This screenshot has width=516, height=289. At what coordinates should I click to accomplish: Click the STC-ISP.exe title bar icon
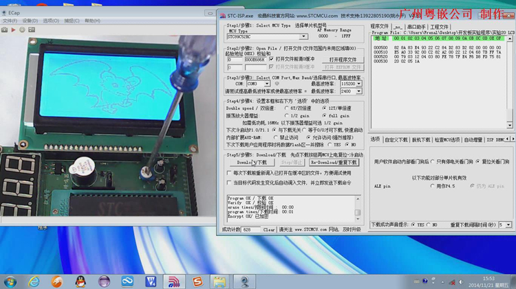(223, 16)
